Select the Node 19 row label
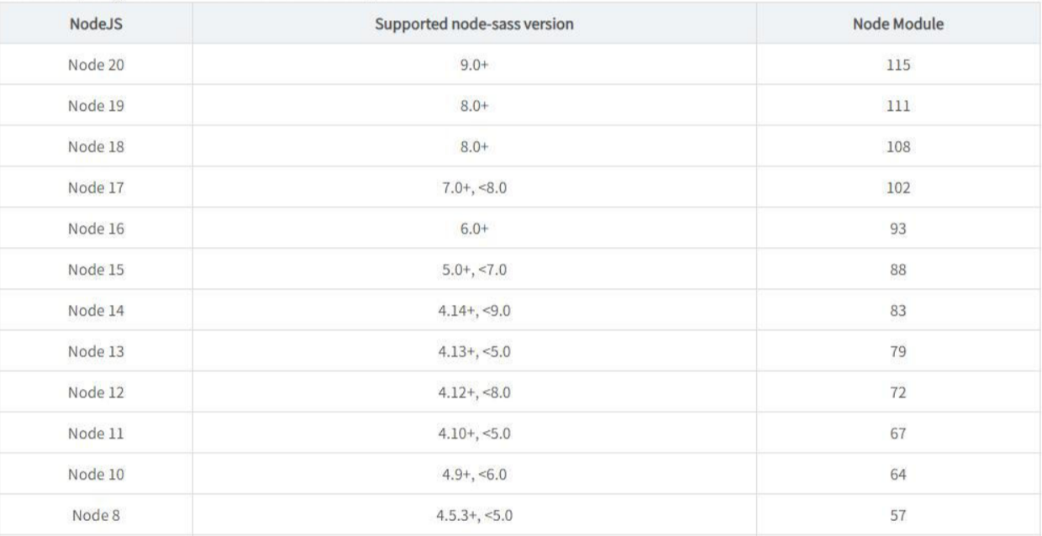This screenshot has width=1042, height=536. (x=96, y=106)
